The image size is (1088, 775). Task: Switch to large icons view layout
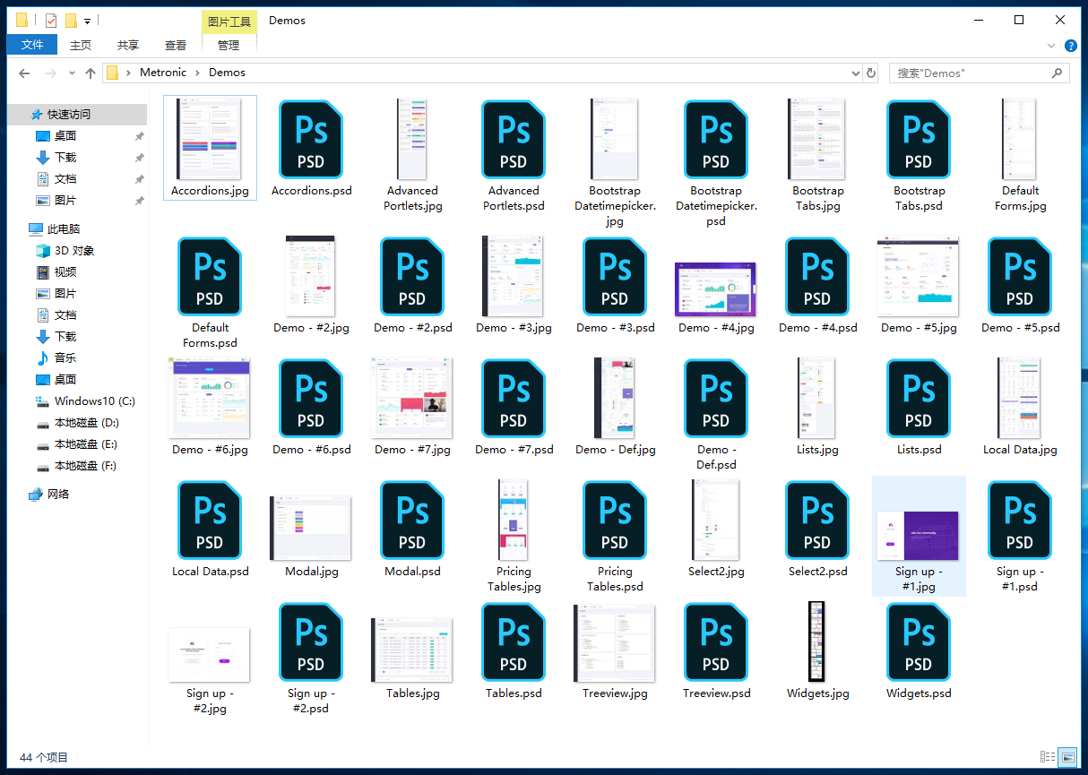[x=1066, y=757]
